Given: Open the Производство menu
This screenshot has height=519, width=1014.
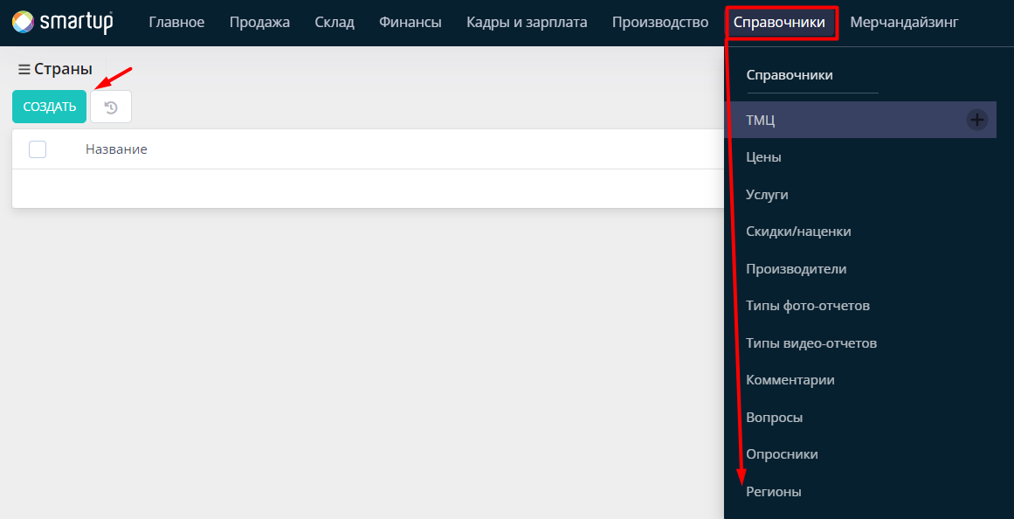Looking at the screenshot, I should [x=660, y=23].
